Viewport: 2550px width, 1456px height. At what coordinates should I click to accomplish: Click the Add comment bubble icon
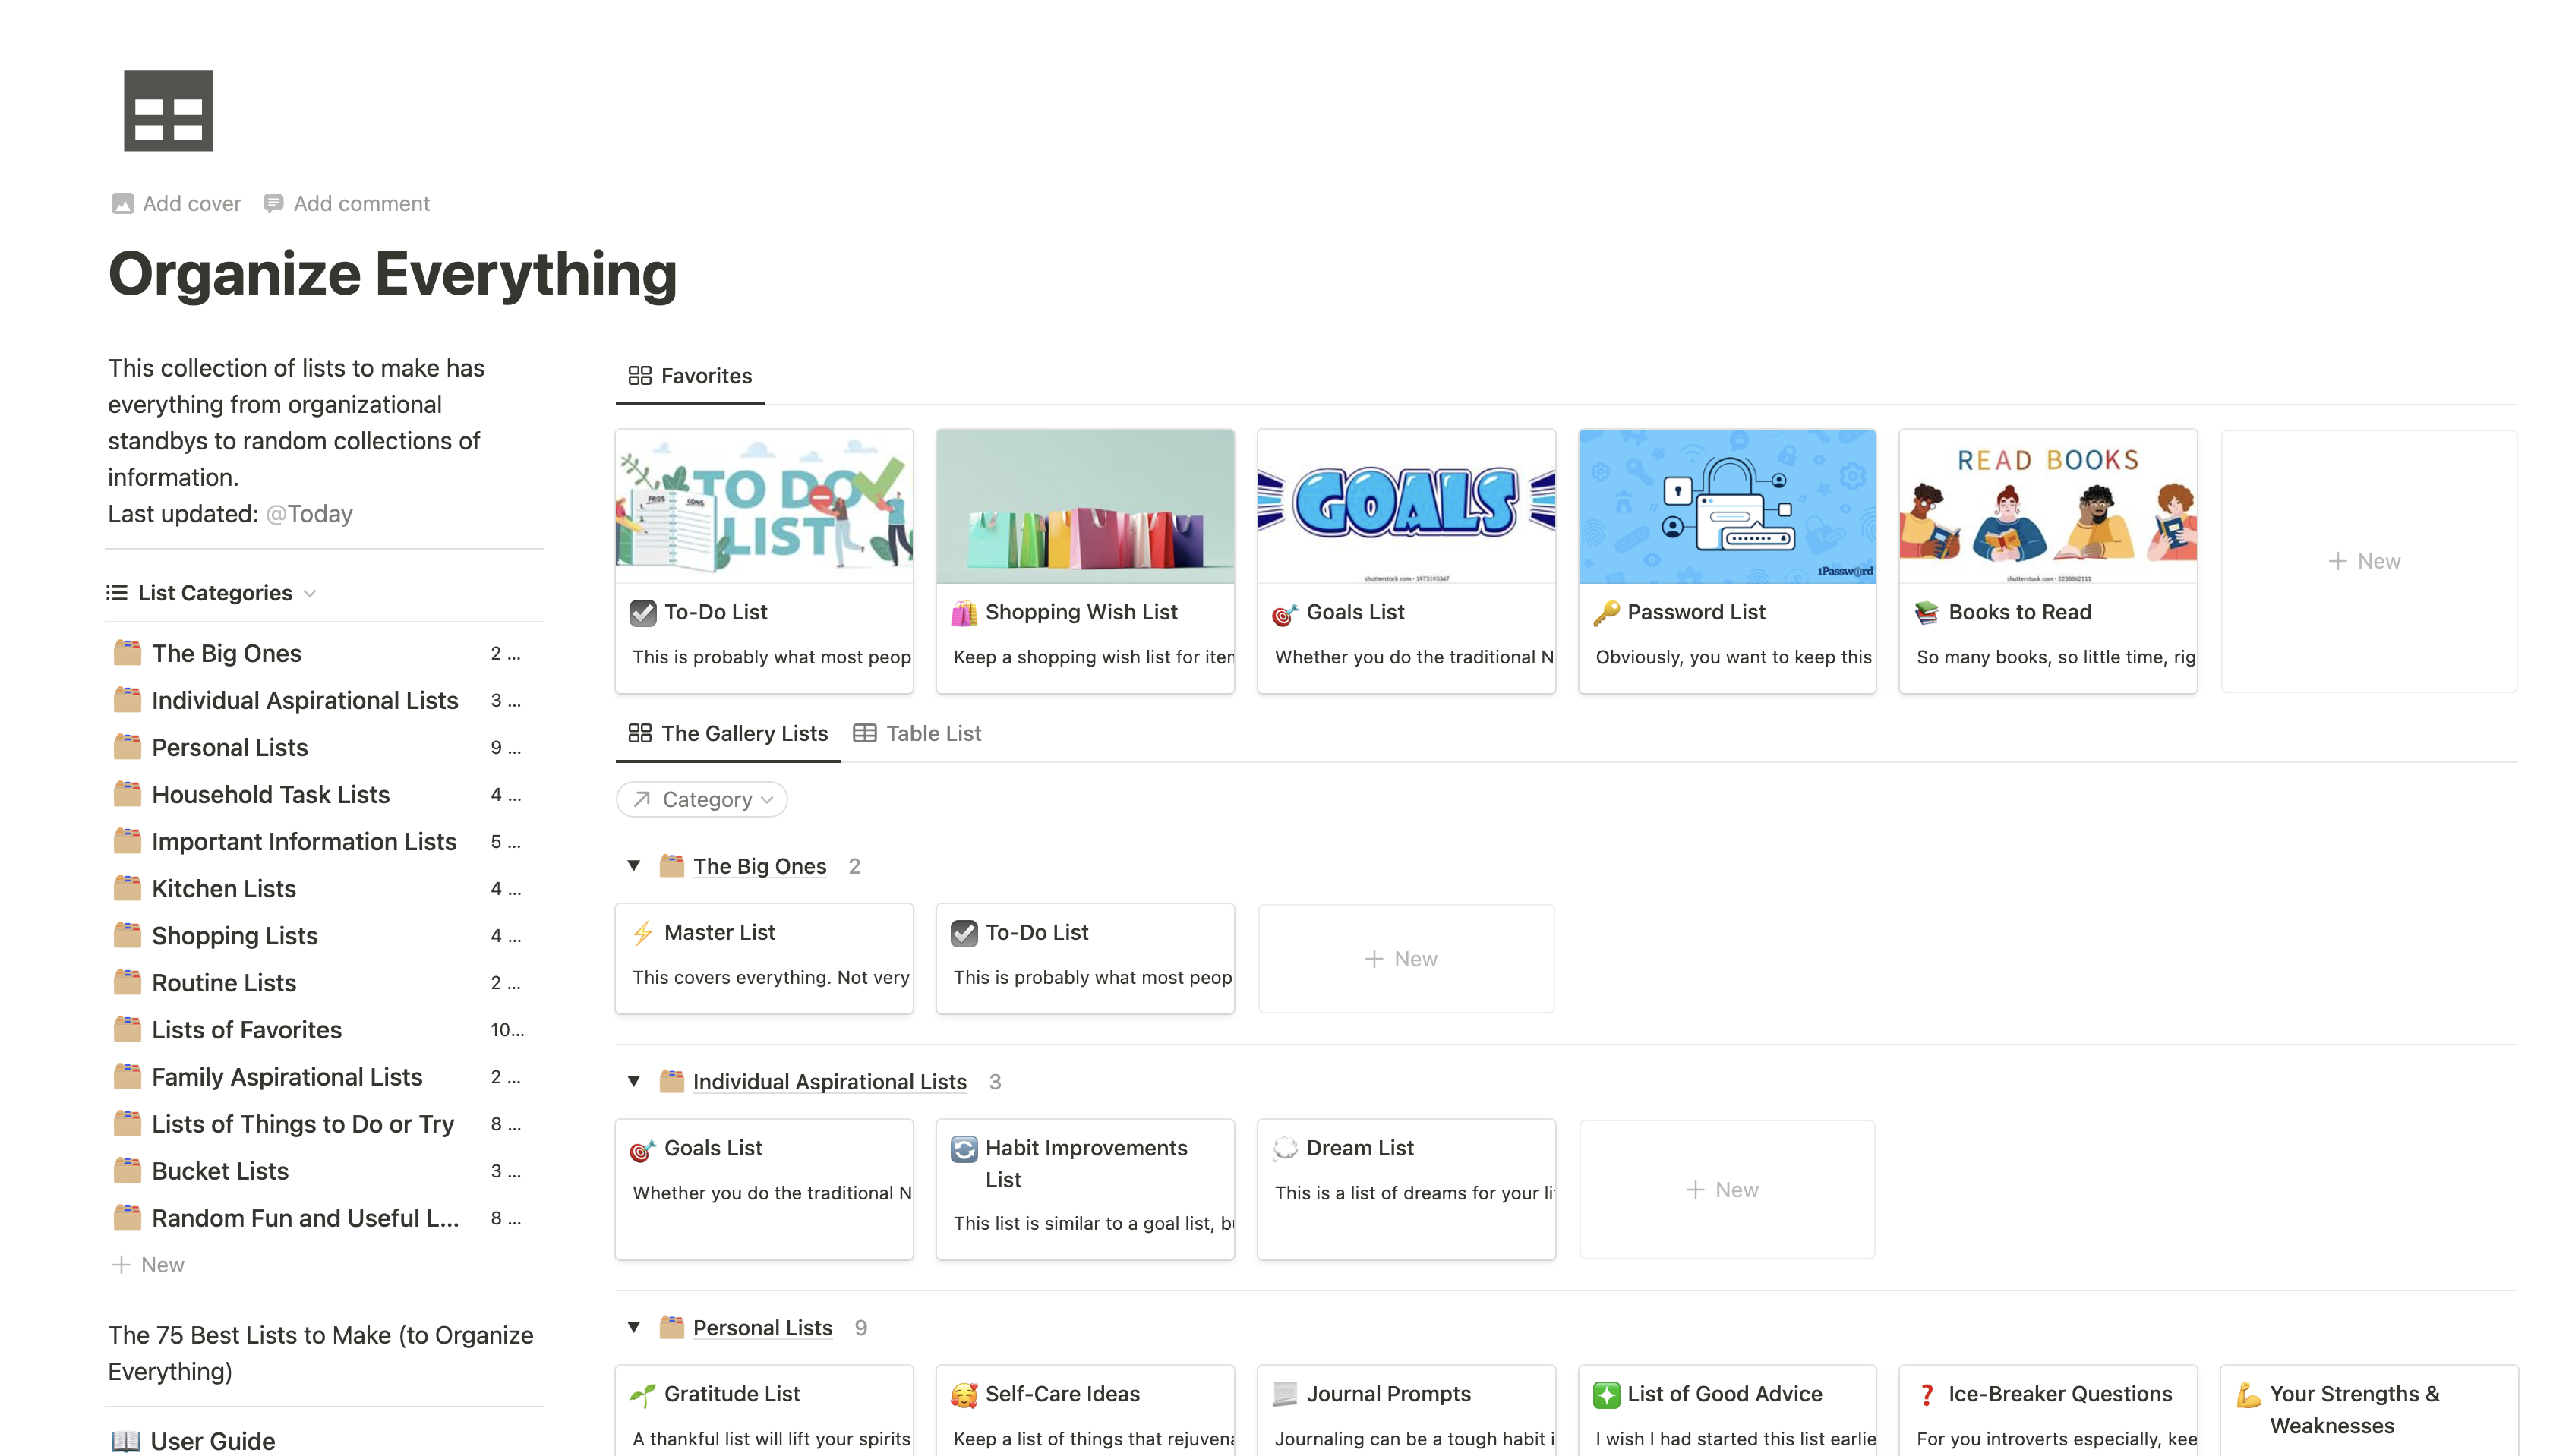[275, 203]
